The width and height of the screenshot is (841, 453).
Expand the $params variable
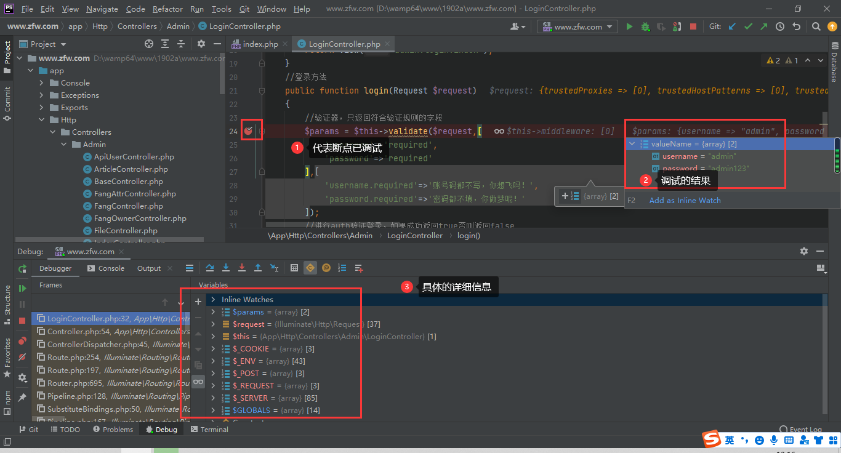[213, 312]
